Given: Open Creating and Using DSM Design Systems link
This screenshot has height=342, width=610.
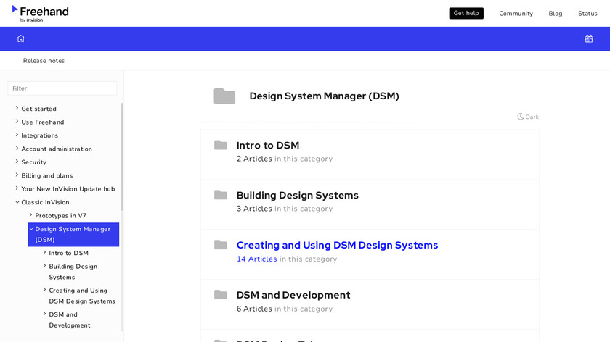Looking at the screenshot, I should pos(337,245).
